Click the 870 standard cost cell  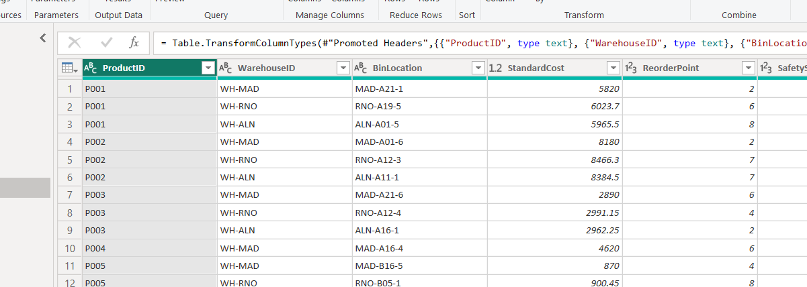point(554,266)
